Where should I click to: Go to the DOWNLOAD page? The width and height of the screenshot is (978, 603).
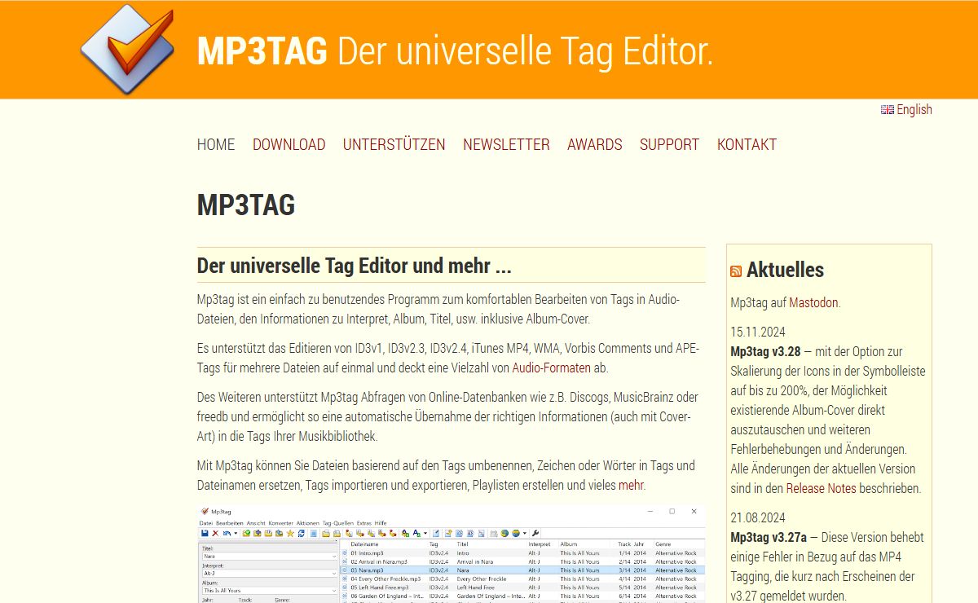[x=289, y=144]
